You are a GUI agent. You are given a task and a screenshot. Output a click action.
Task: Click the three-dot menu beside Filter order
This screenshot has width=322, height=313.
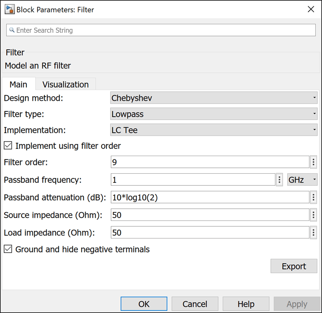tap(313, 162)
